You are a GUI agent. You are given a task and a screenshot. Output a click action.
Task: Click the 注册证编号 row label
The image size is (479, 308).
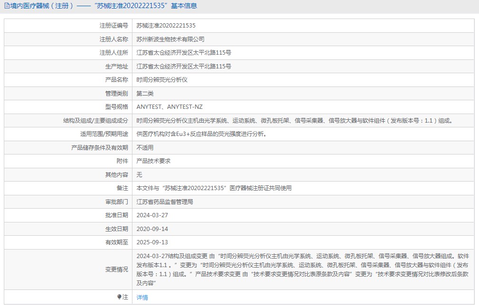click(x=113, y=26)
